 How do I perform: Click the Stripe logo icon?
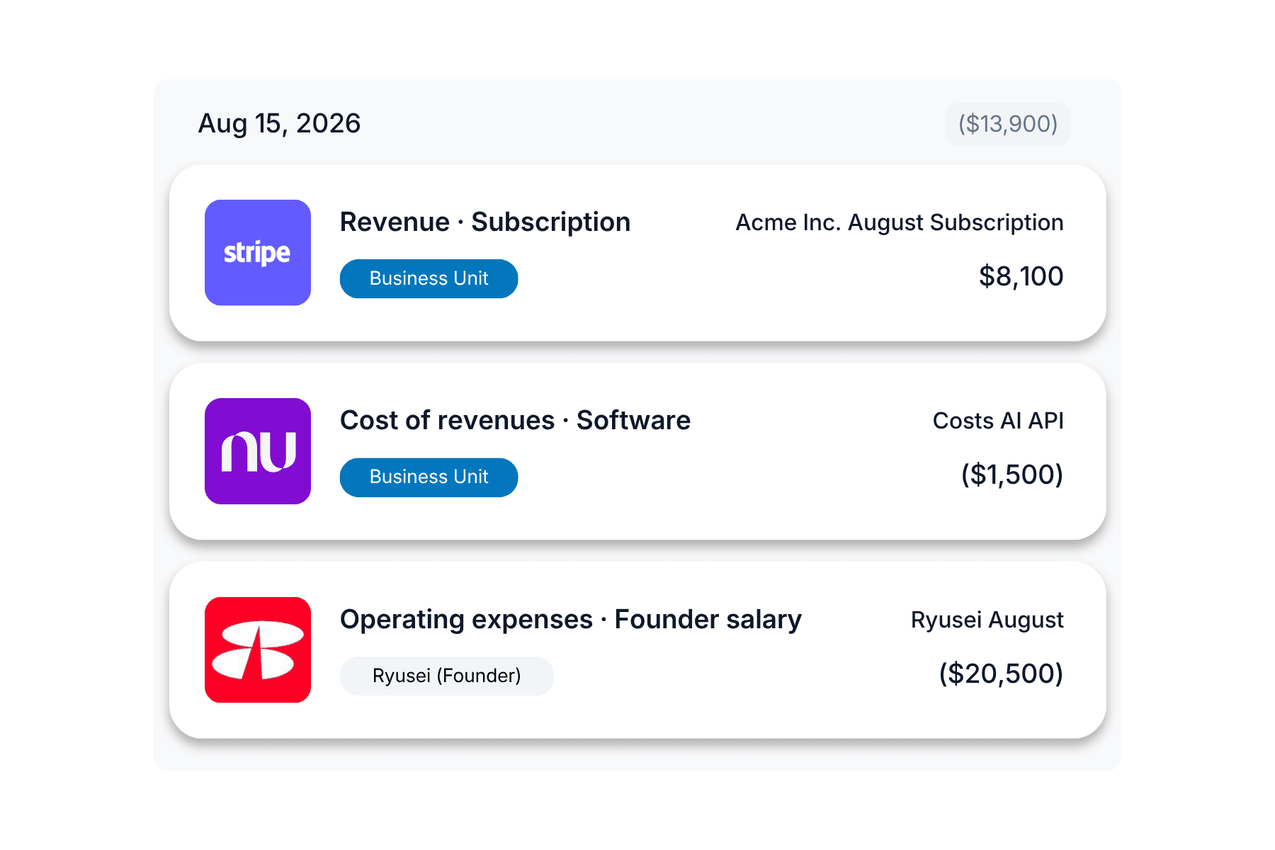[x=258, y=253]
